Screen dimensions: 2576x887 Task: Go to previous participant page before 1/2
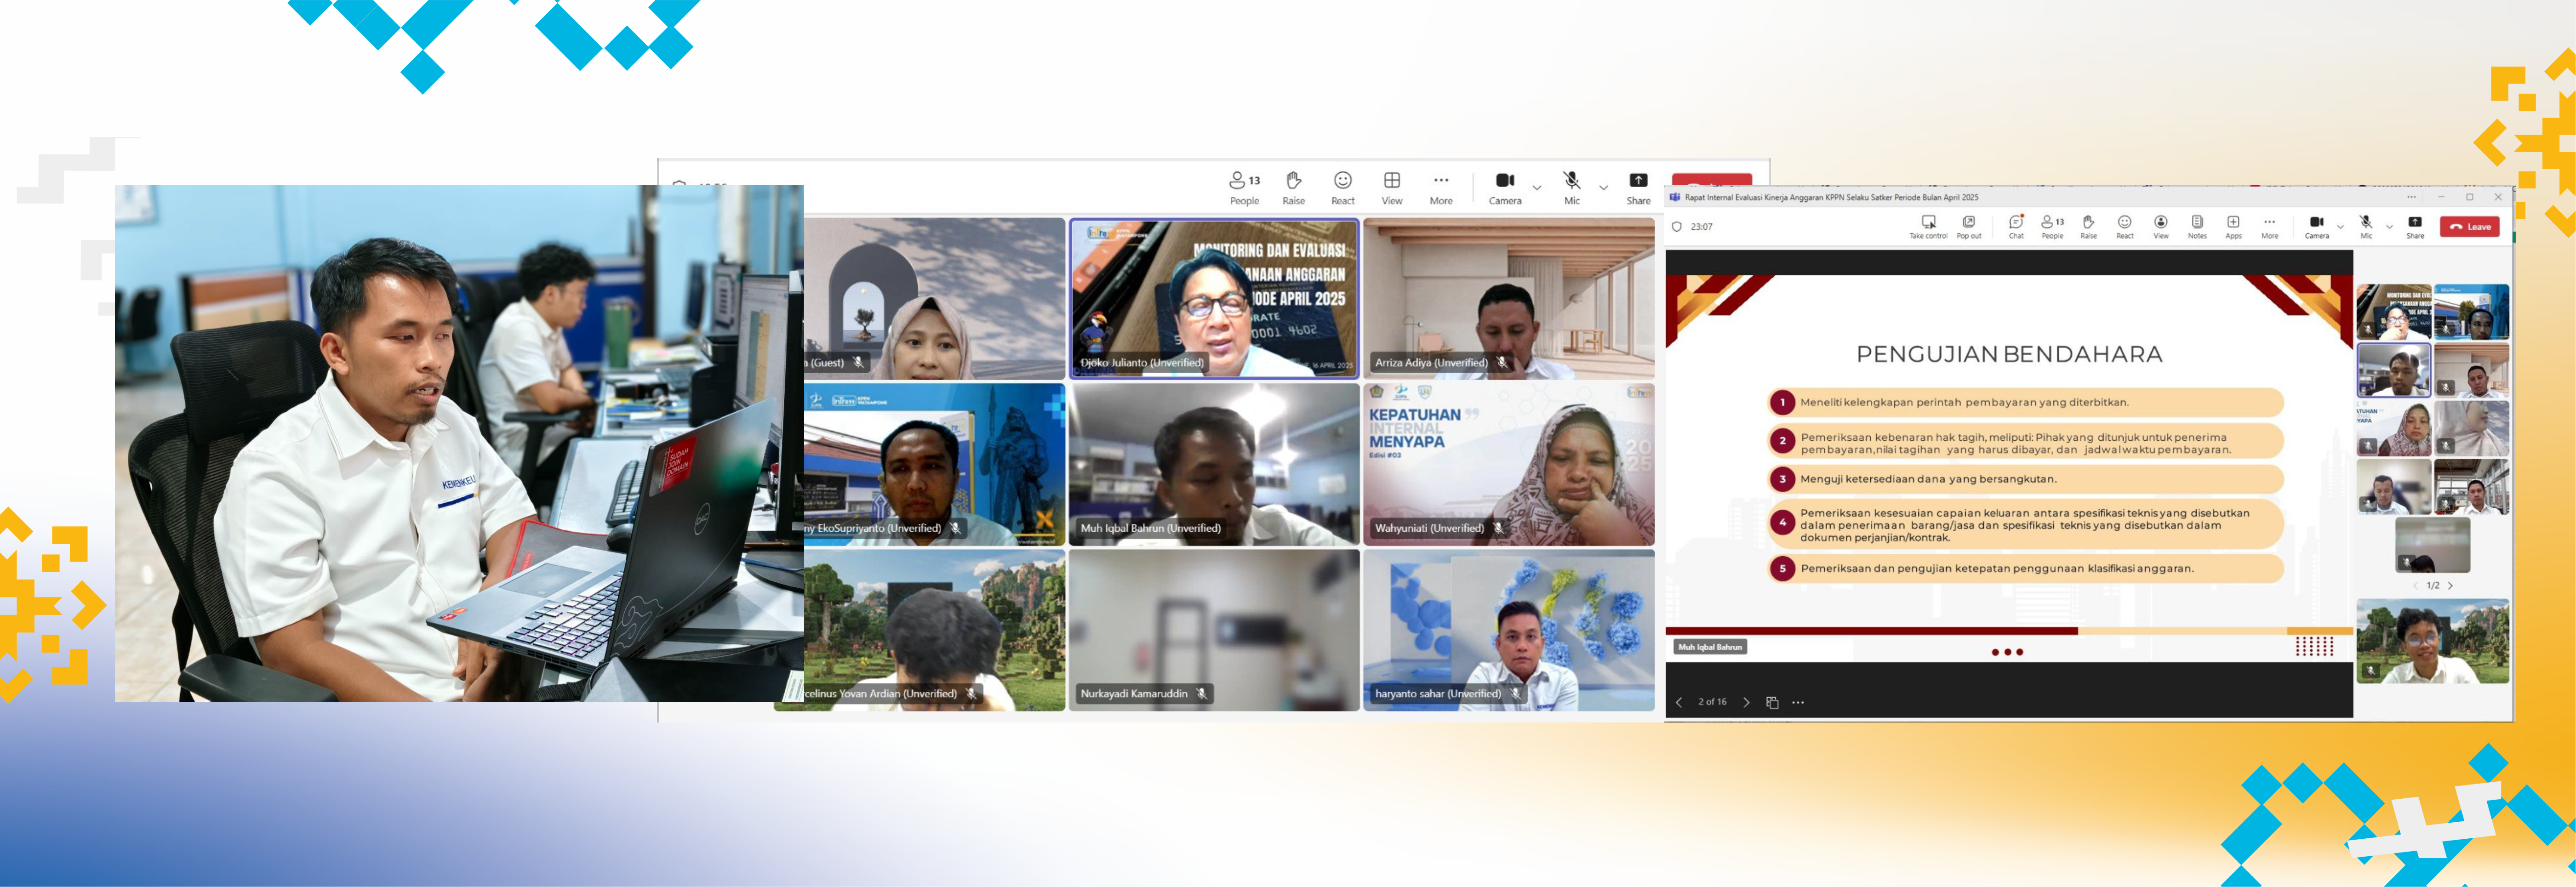click(x=2416, y=586)
